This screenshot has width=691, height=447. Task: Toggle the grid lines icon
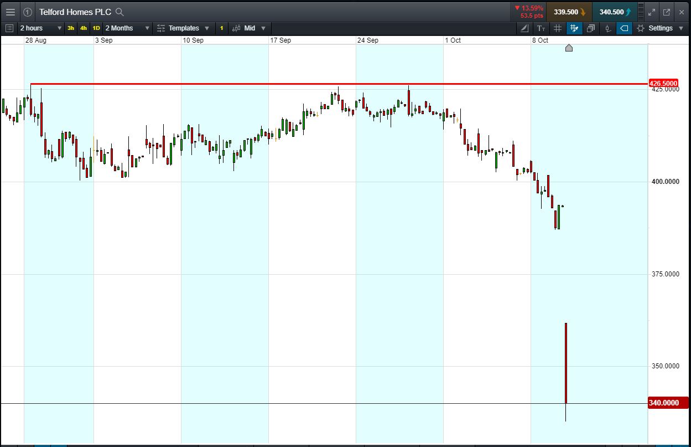tap(558, 28)
